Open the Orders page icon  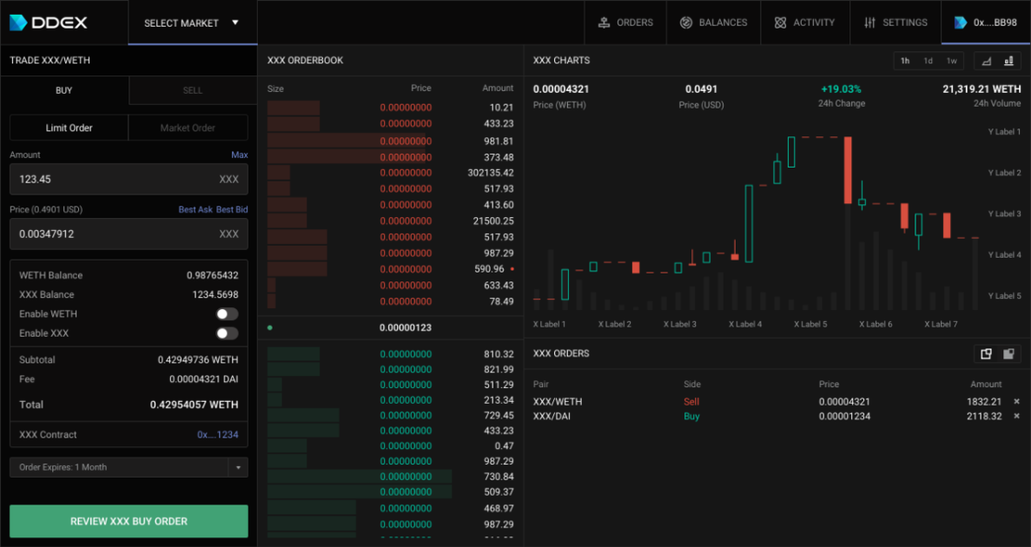(x=604, y=23)
